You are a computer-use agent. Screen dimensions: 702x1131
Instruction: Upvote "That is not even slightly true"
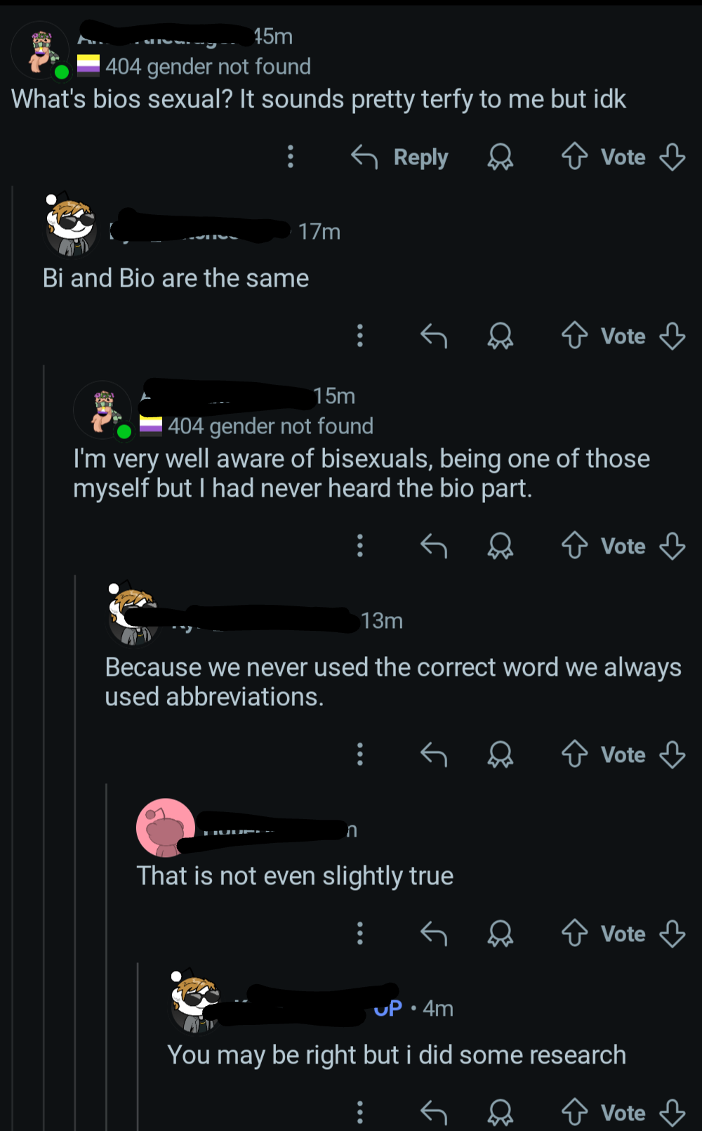click(x=574, y=934)
